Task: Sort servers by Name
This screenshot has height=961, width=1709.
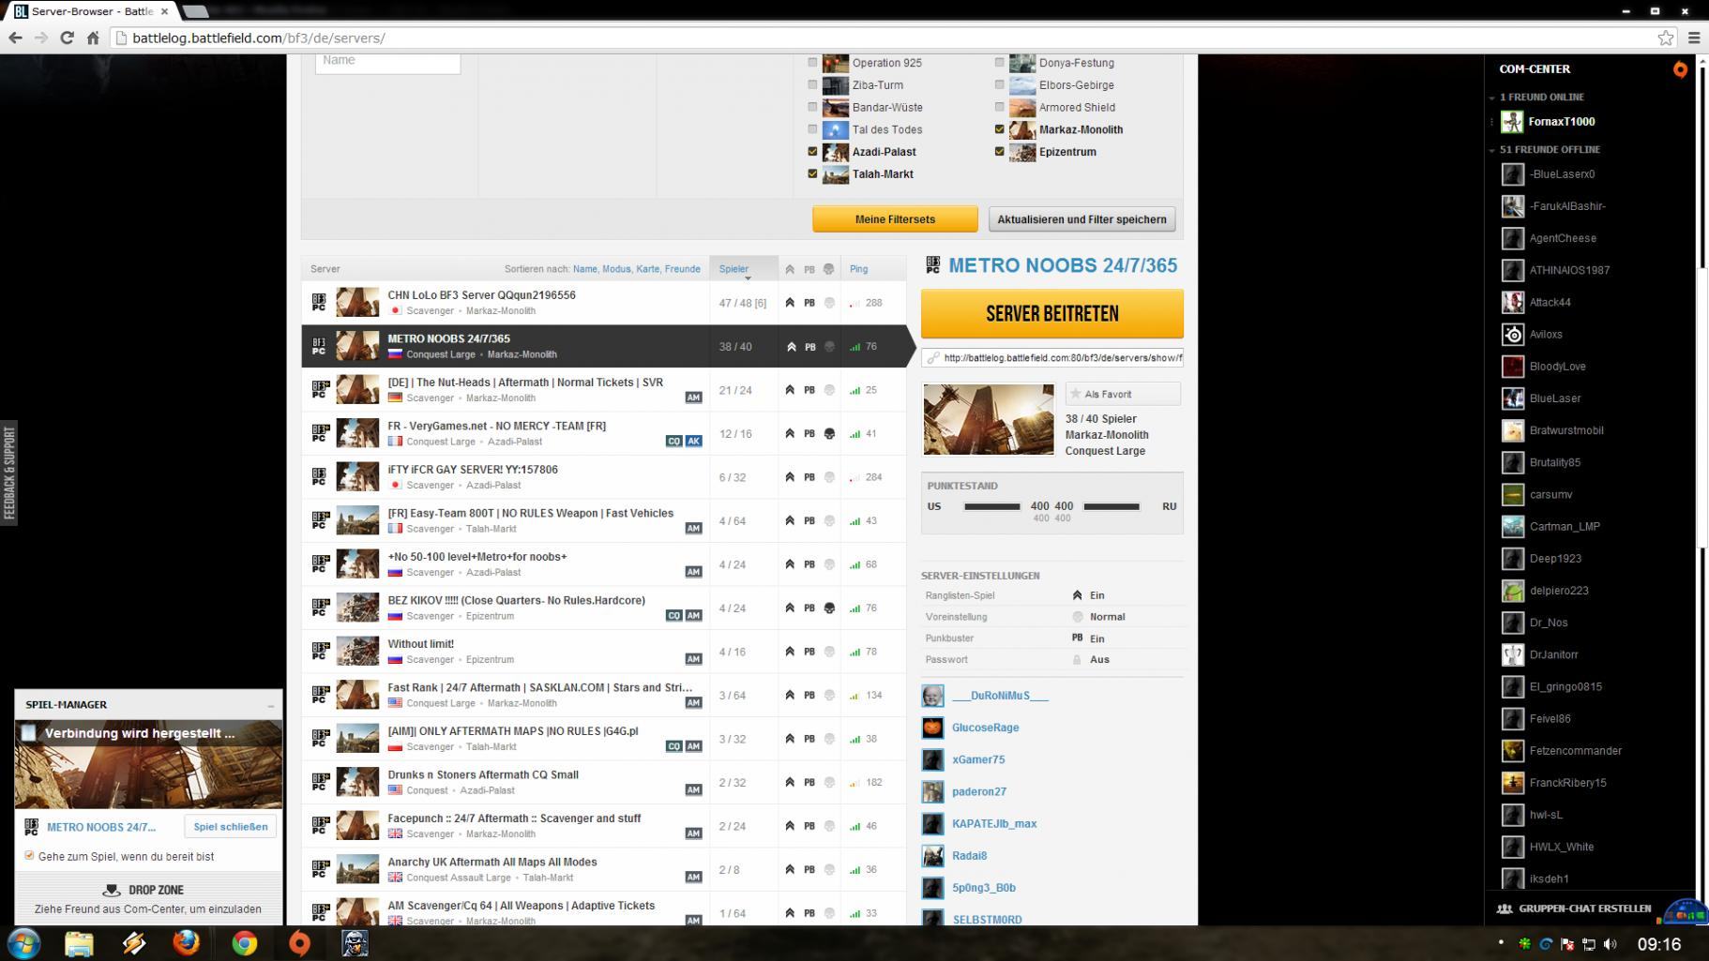Action: [585, 269]
